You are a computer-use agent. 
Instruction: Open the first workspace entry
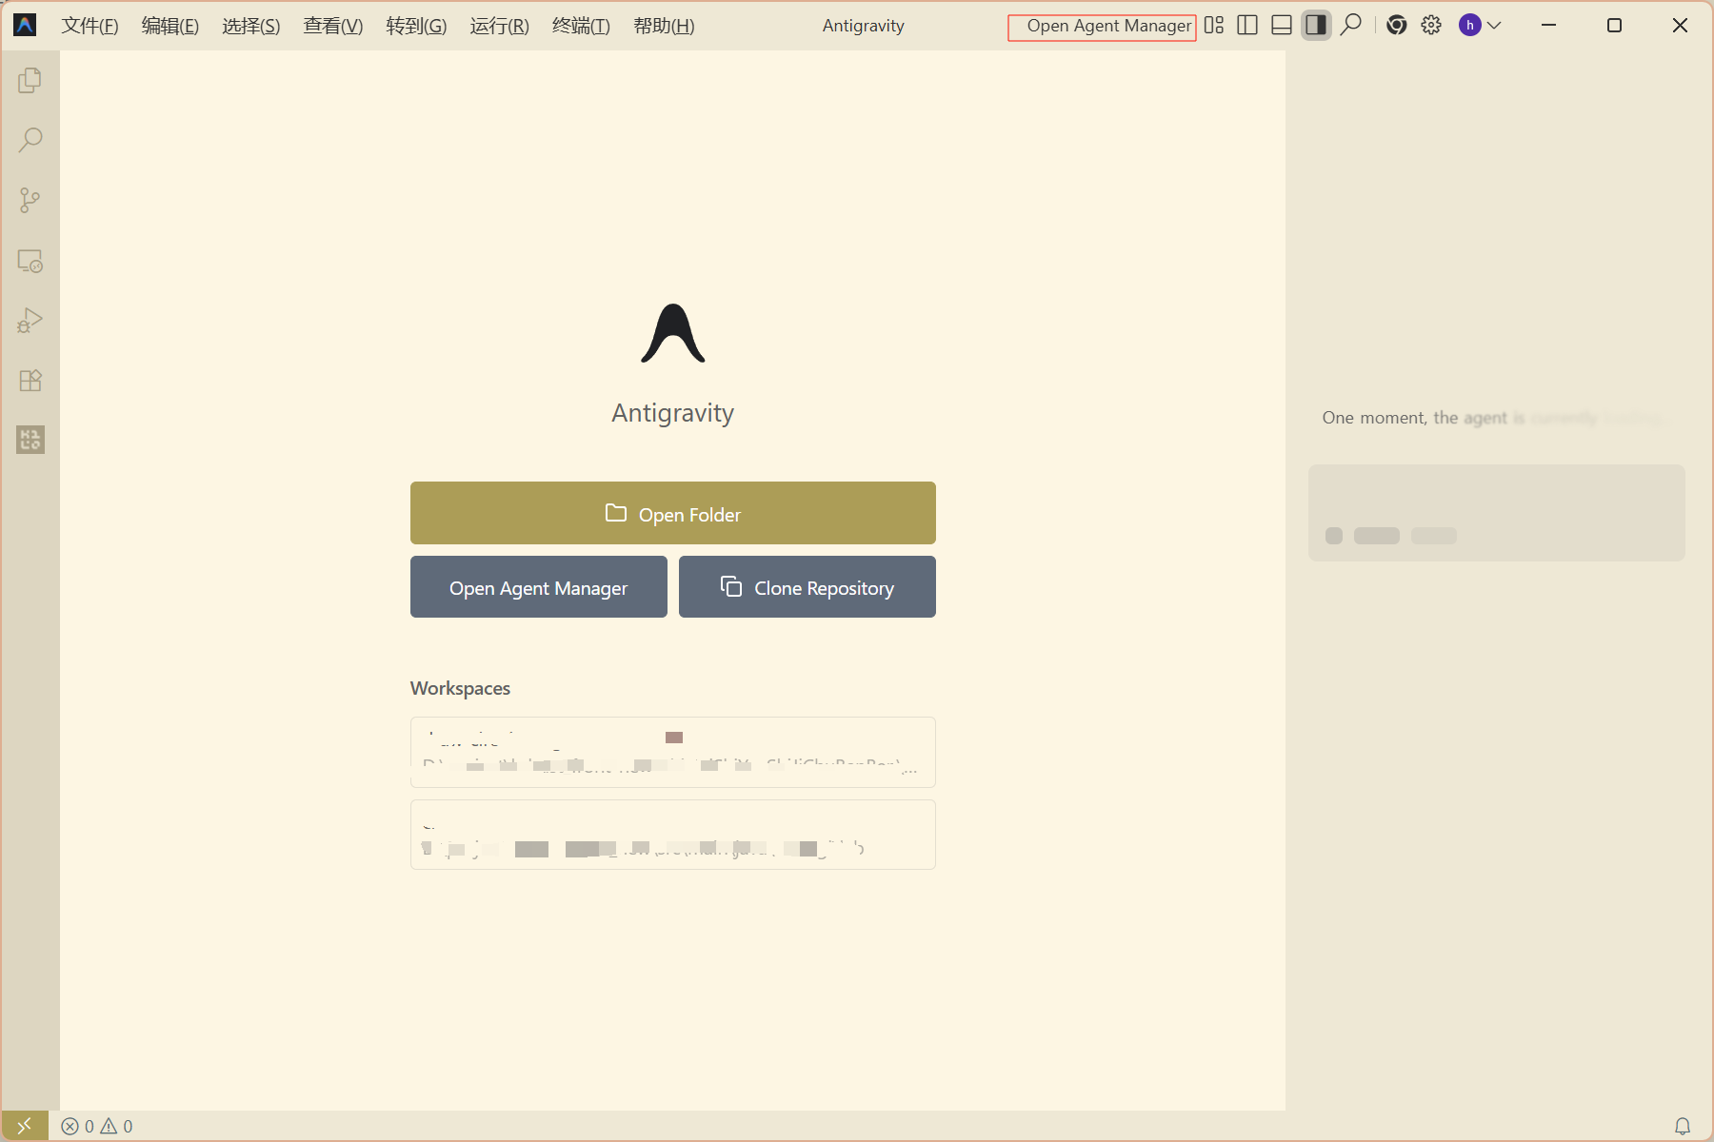point(673,752)
